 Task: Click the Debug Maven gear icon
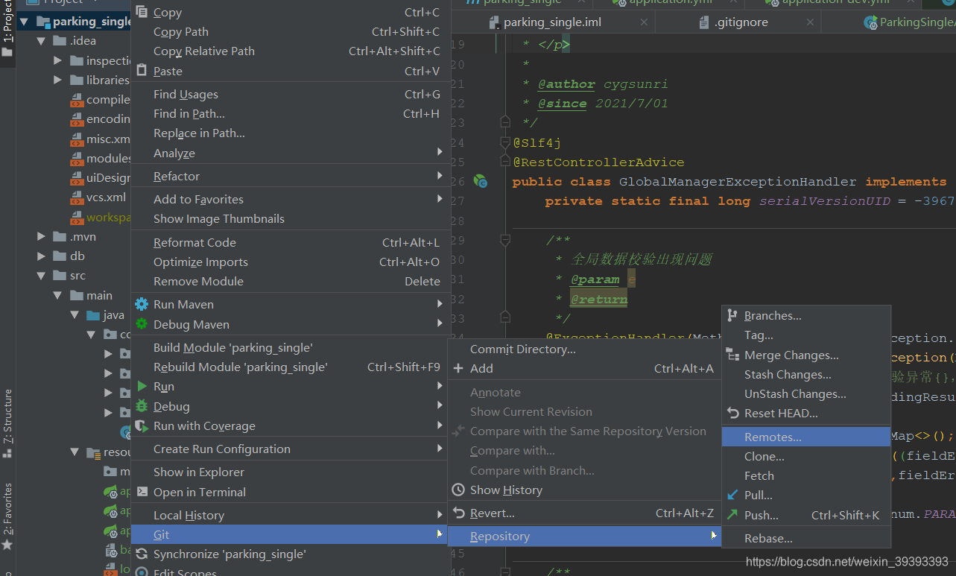tap(142, 324)
